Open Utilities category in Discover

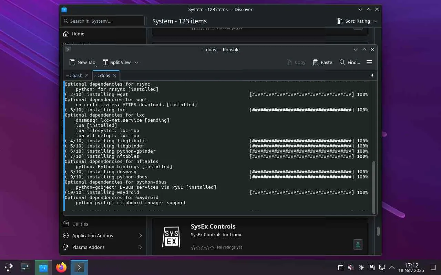click(102, 224)
